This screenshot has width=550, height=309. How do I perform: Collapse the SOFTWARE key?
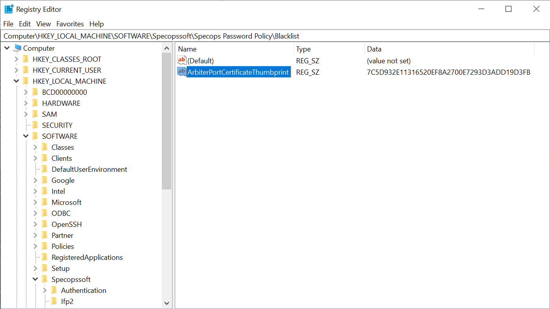coord(26,136)
